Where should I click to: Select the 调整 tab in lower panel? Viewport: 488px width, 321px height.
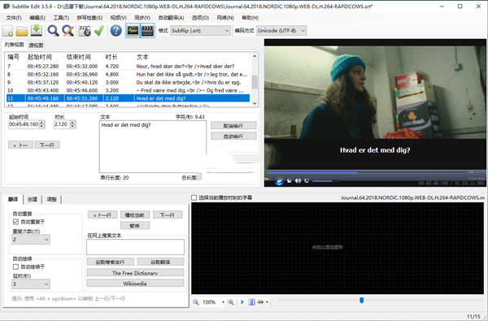[x=52, y=199]
